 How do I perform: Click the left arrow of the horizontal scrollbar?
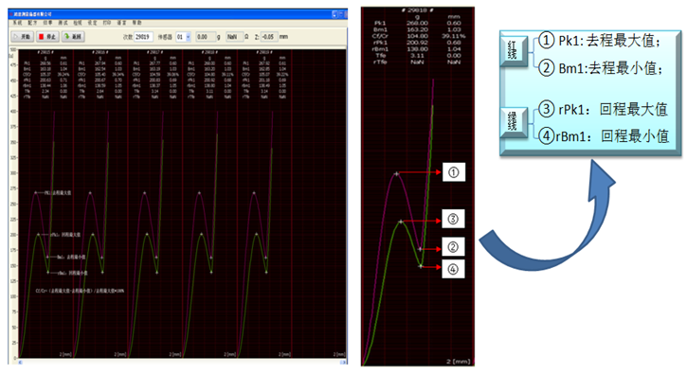tap(20, 362)
